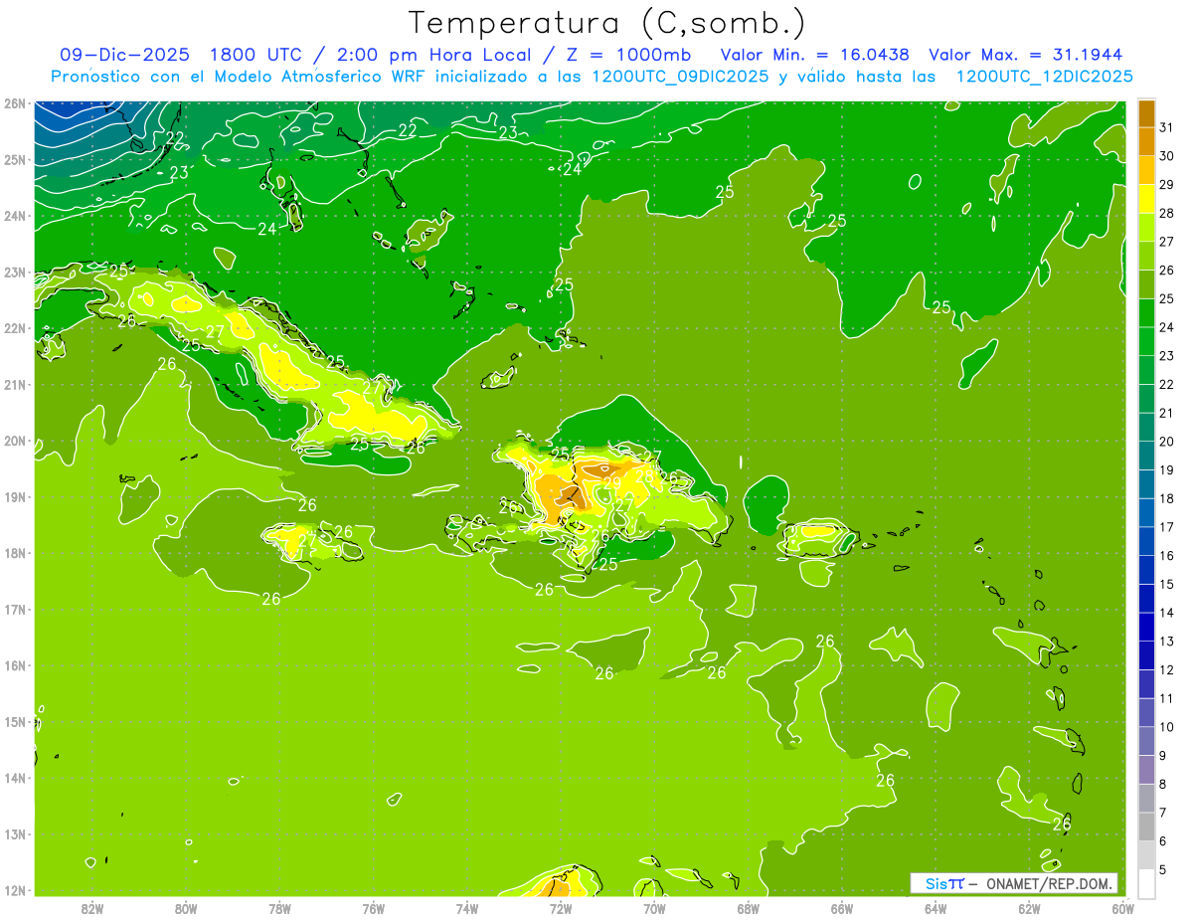1193x922 pixels.
Task: Click latitude axis label '18N'
Action: (14, 553)
